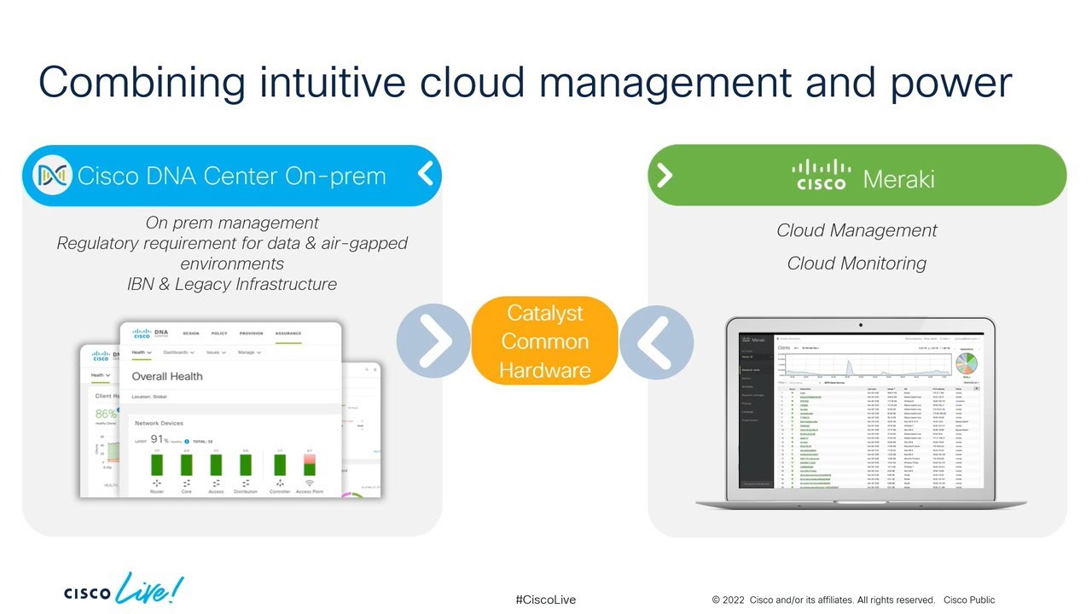Click the Overall Health heading
This screenshot has width=1092, height=614.
click(x=167, y=376)
